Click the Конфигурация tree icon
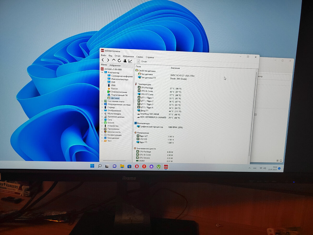Image resolution: width=313 pixels, height=235 pixels. 105,135
